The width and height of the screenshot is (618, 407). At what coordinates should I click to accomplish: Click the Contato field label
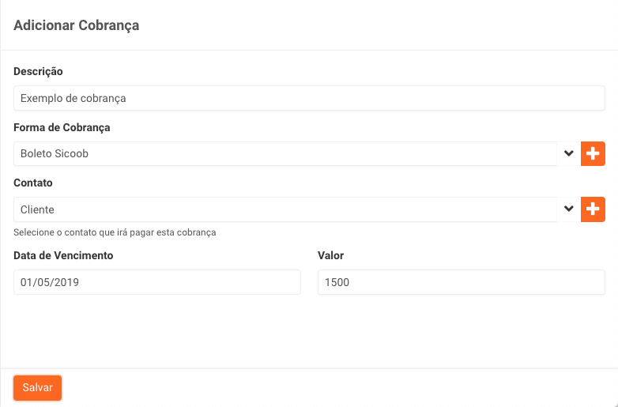pos(33,183)
